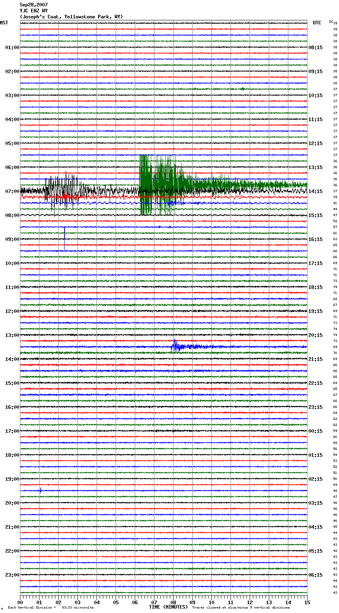Click the date header Sep28,2007
The width and height of the screenshot is (339, 613).
(x=34, y=5)
